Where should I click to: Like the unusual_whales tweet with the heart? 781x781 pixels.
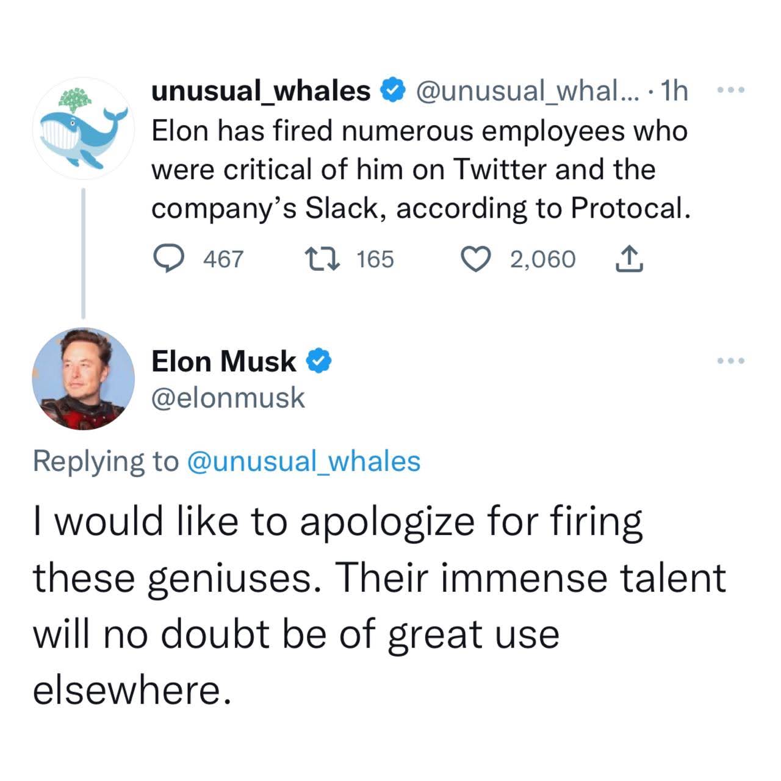point(477,259)
